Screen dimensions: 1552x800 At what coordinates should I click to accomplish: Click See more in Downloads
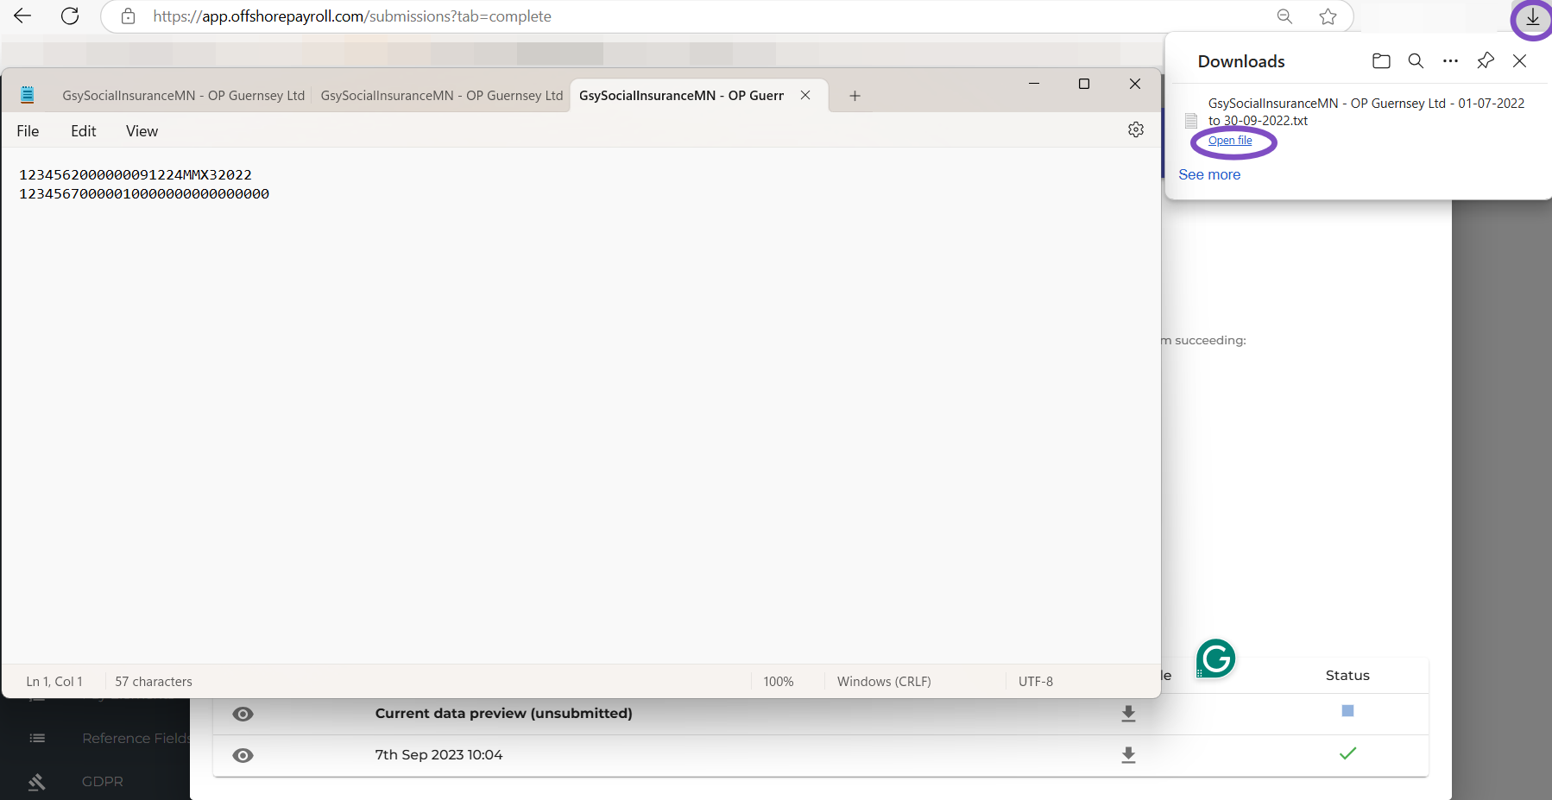point(1209,174)
